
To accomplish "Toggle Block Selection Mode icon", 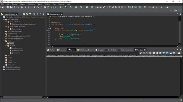I will tap(122, 7).
